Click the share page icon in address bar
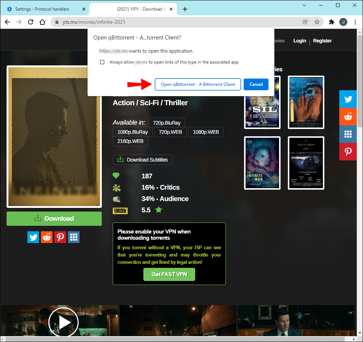Image resolution: width=363 pixels, height=342 pixels. [x=305, y=22]
